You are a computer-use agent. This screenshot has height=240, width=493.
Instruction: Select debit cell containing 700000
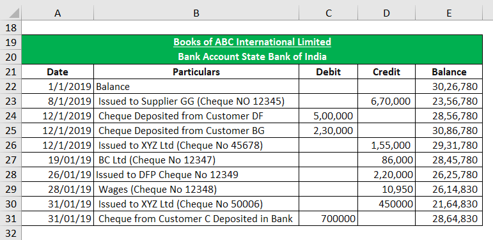[328, 218]
